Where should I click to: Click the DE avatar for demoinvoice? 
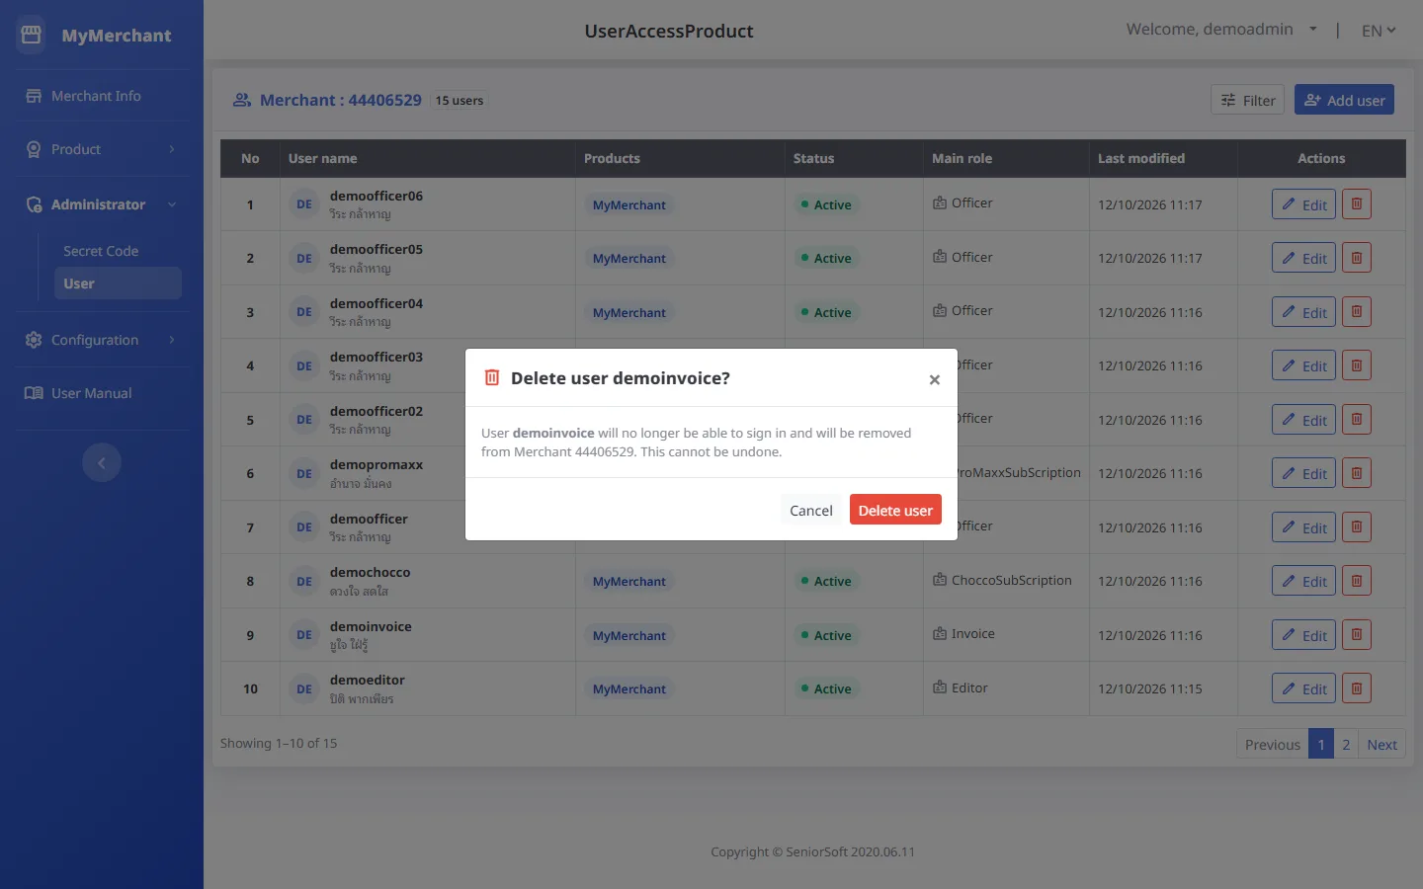(x=304, y=635)
